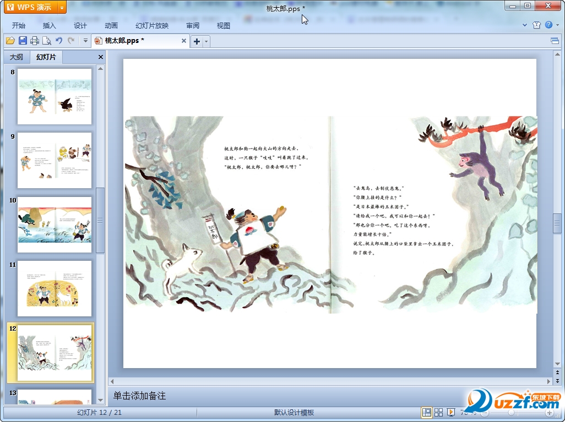This screenshot has width=565, height=422.
Task: Open the 审阅 ribbon tab
Action: pyautogui.click(x=193, y=25)
